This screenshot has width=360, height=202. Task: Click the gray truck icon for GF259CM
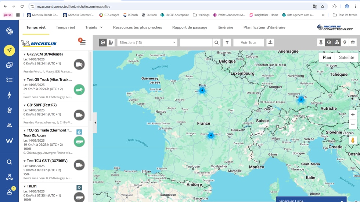pyautogui.click(x=79, y=64)
